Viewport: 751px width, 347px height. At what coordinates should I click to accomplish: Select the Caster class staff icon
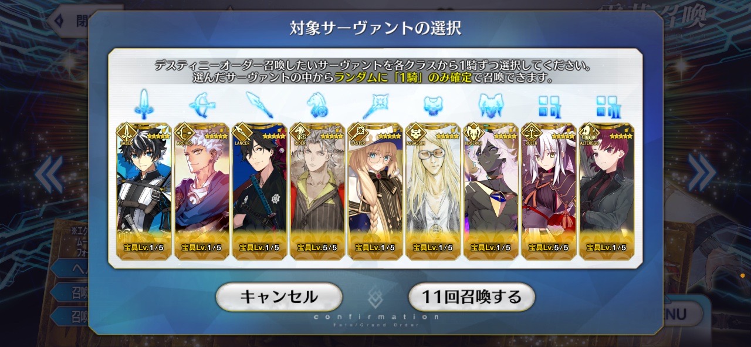click(x=374, y=105)
